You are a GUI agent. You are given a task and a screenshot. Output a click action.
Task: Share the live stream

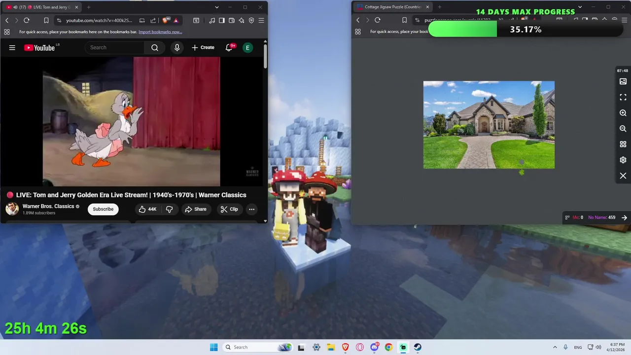tap(196, 209)
